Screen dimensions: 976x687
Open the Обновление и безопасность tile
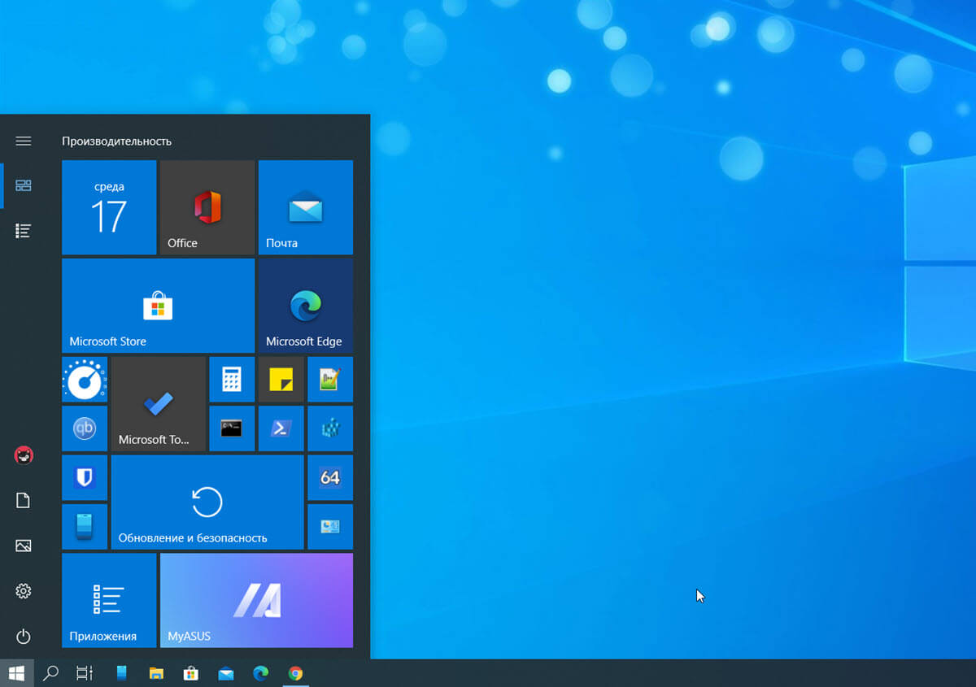click(x=207, y=502)
